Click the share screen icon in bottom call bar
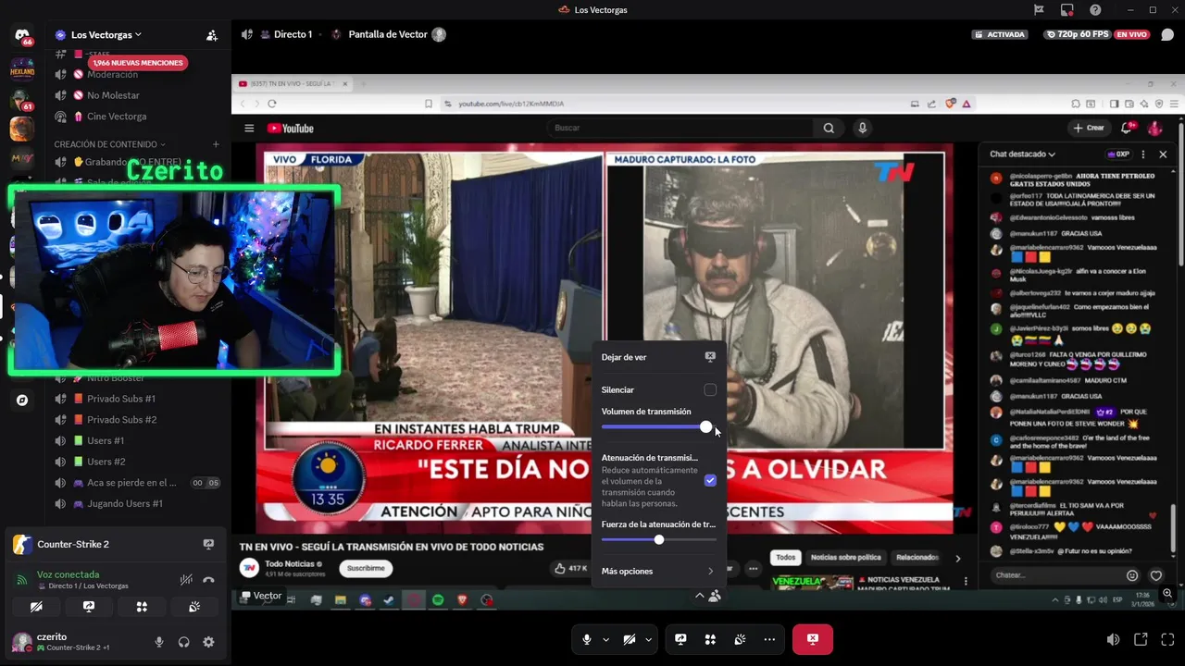 coord(680,639)
